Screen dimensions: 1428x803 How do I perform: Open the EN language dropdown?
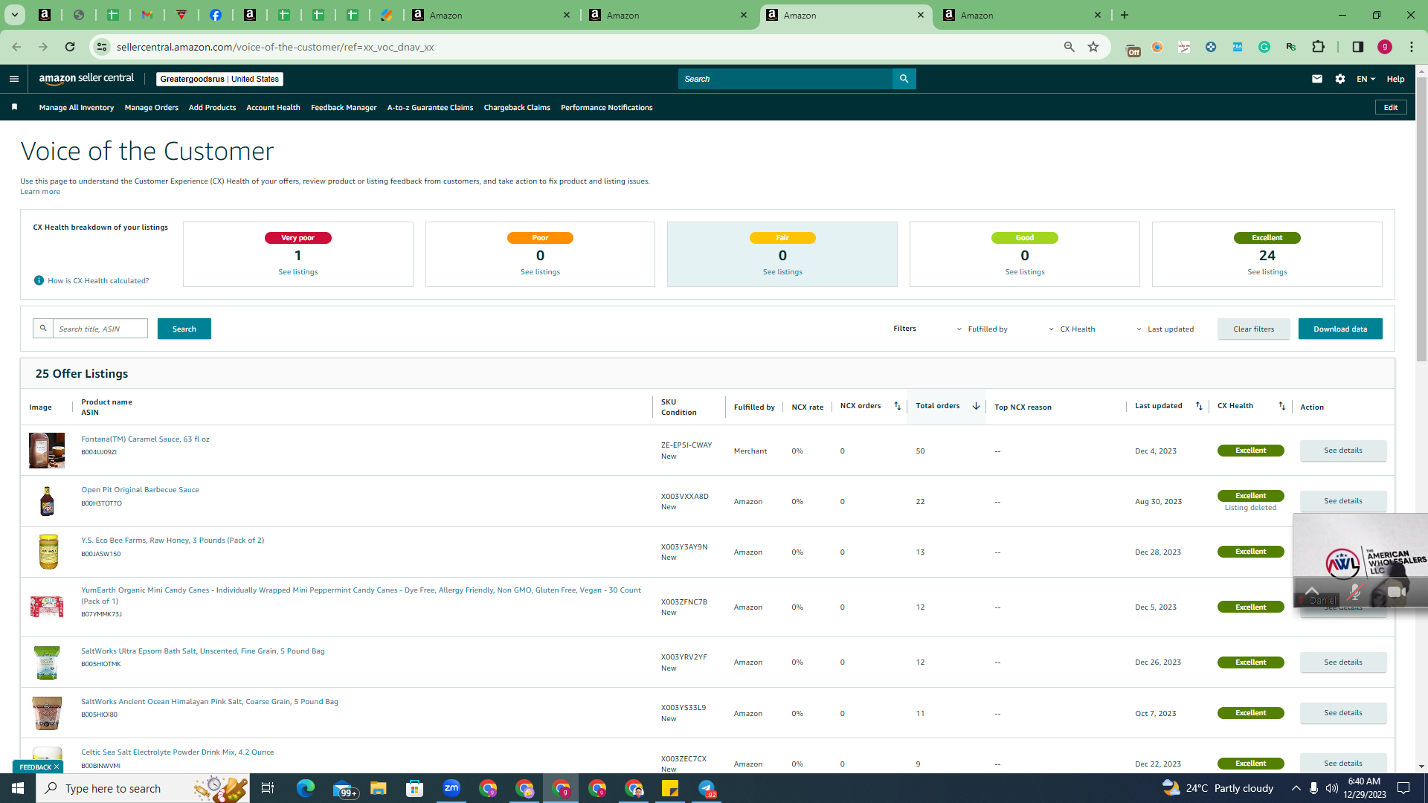(1366, 79)
